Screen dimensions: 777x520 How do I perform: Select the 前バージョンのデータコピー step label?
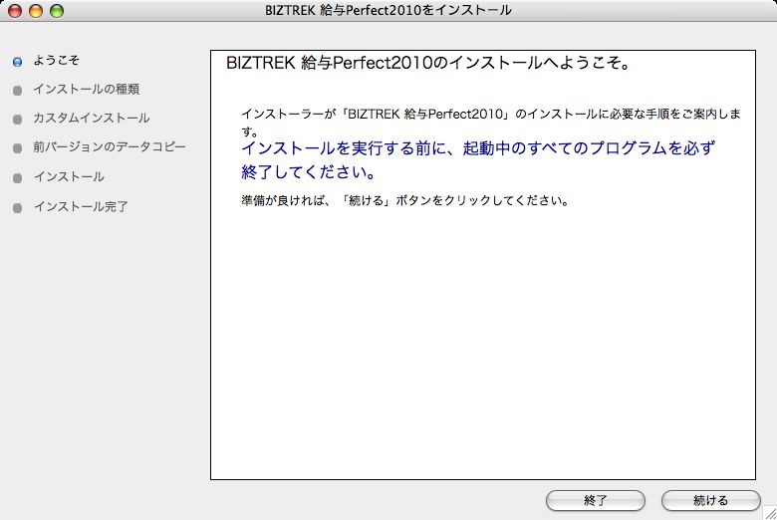[109, 146]
